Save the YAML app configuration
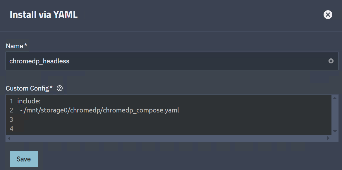Image resolution: width=342 pixels, height=170 pixels. (x=24, y=159)
